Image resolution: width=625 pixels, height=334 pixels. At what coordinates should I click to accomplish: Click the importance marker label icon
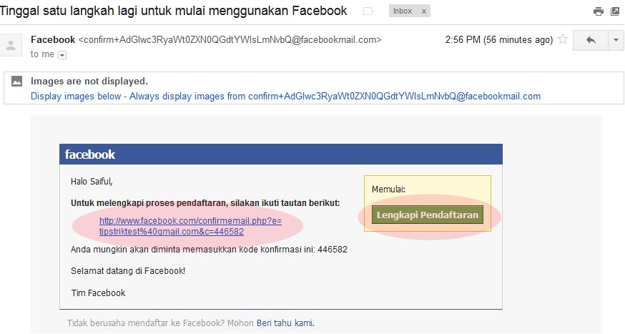click(x=368, y=11)
